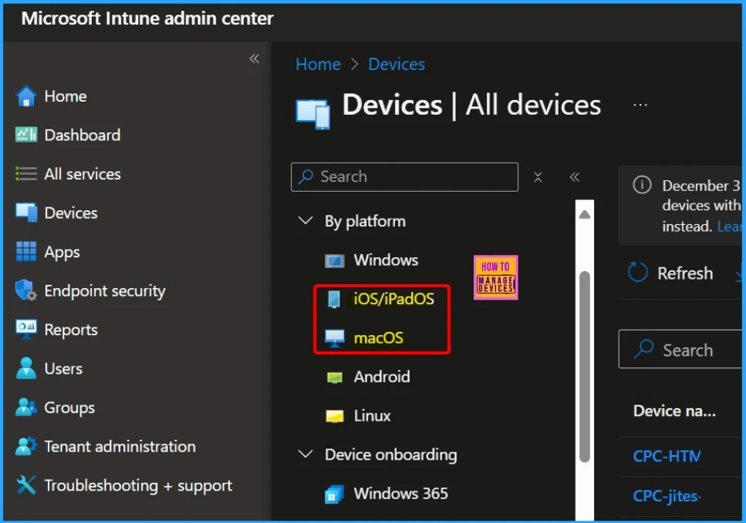This screenshot has height=523, width=746.
Task: Click the Devices icon in left sidebar
Action: tap(26, 213)
